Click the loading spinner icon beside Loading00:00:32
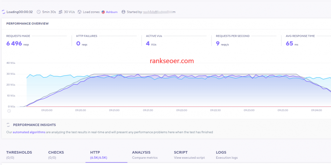The image size is (331, 165). tap(3, 12)
